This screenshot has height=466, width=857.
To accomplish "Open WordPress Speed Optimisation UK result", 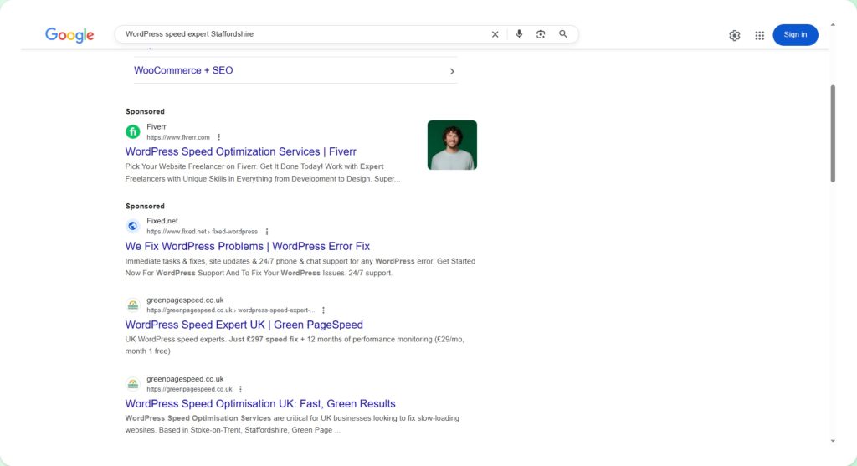I will (x=260, y=404).
